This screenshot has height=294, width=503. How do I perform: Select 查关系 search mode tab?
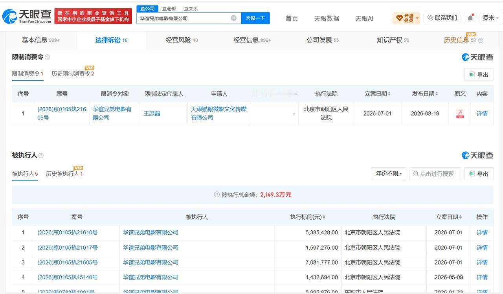point(191,8)
